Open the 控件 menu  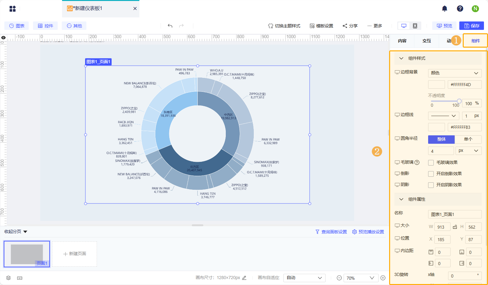click(46, 26)
